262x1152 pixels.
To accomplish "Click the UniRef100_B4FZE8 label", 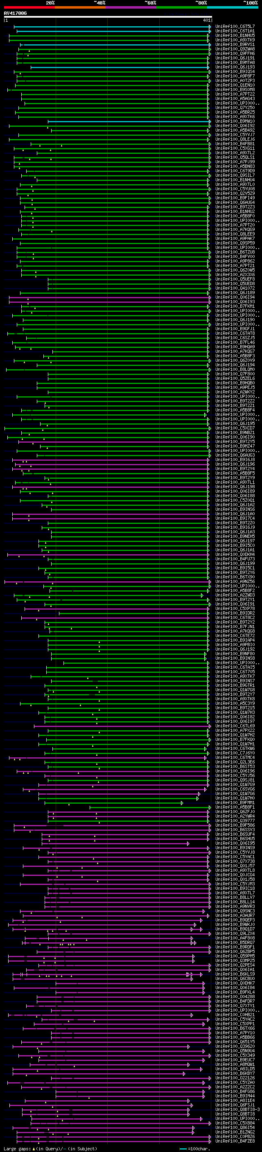I will [x=235, y=1141].
